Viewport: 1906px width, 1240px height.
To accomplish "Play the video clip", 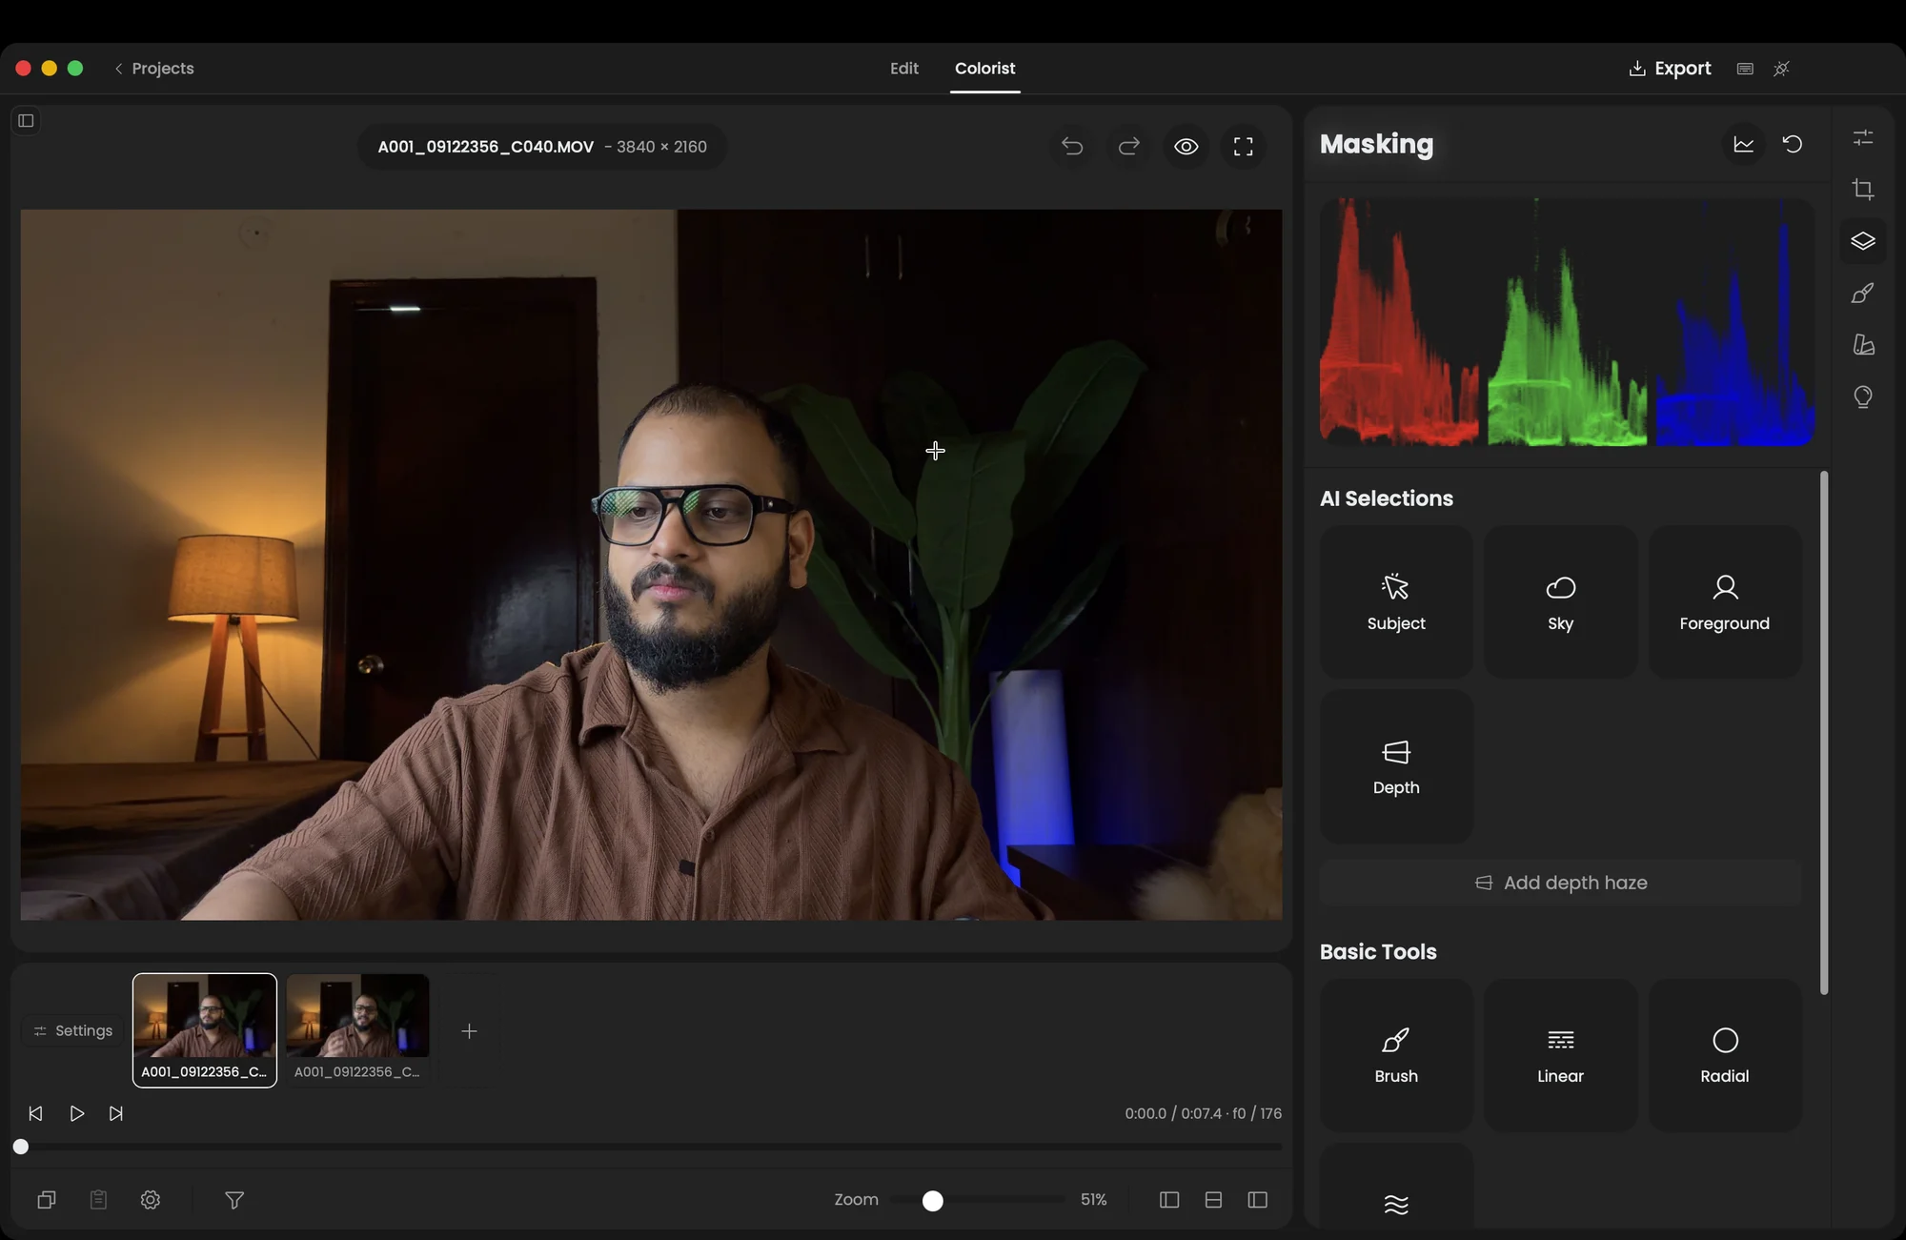I will (77, 1113).
